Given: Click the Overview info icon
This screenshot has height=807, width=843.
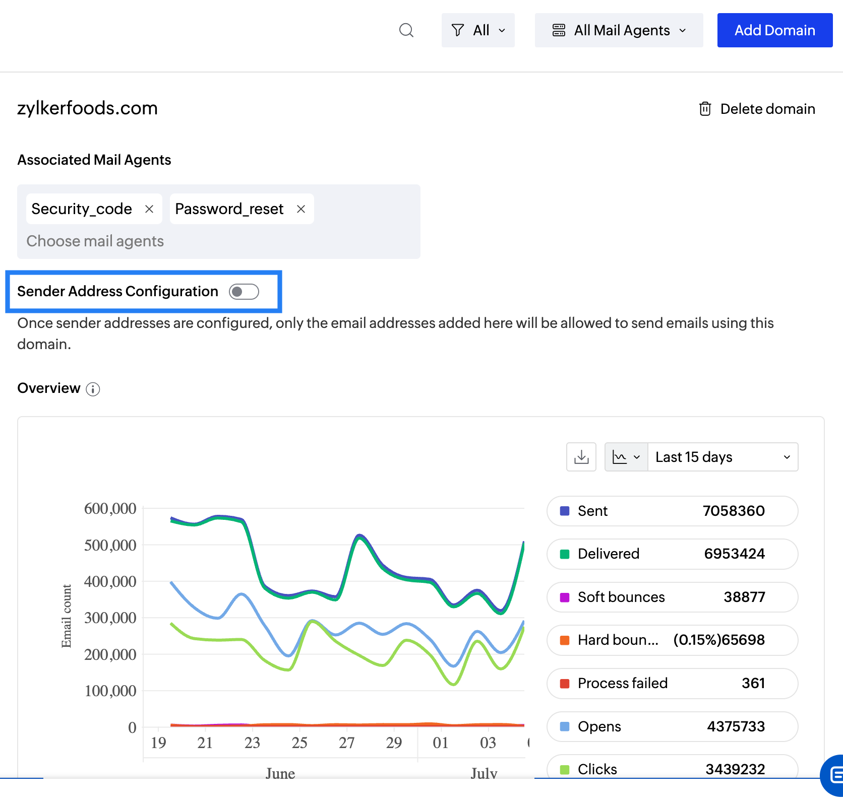Looking at the screenshot, I should tap(93, 389).
